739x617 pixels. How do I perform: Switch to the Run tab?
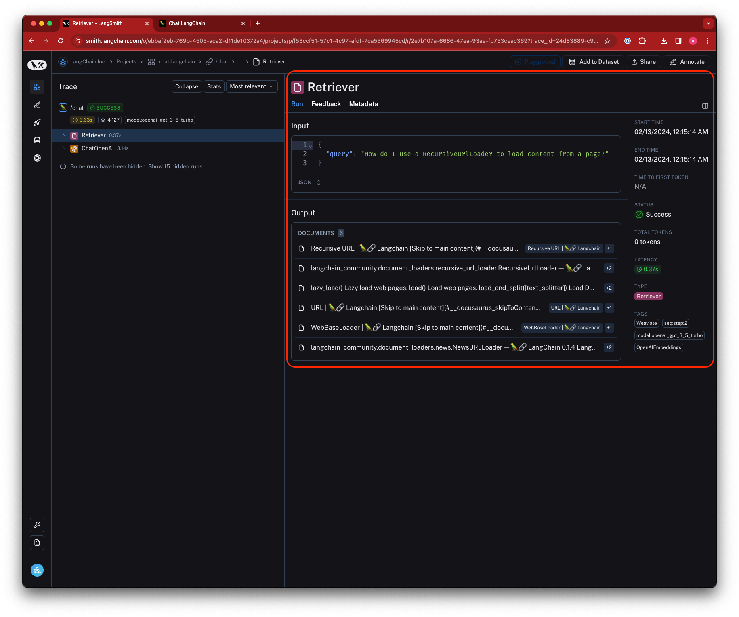(x=297, y=104)
